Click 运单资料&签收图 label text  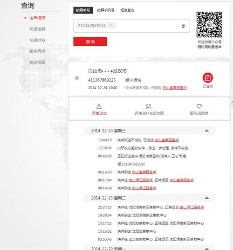[149, 113]
